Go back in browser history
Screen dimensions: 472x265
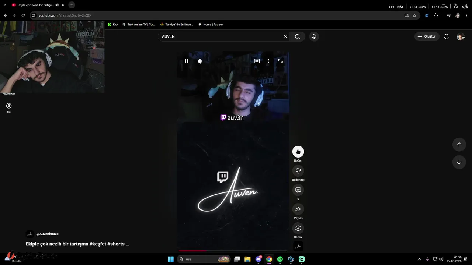coord(5,15)
